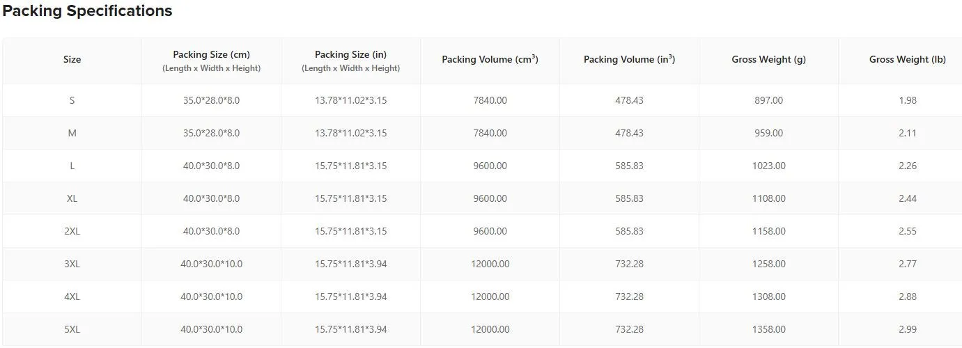
Task: Select the 1308.00 gram weight cell
Action: click(x=768, y=296)
